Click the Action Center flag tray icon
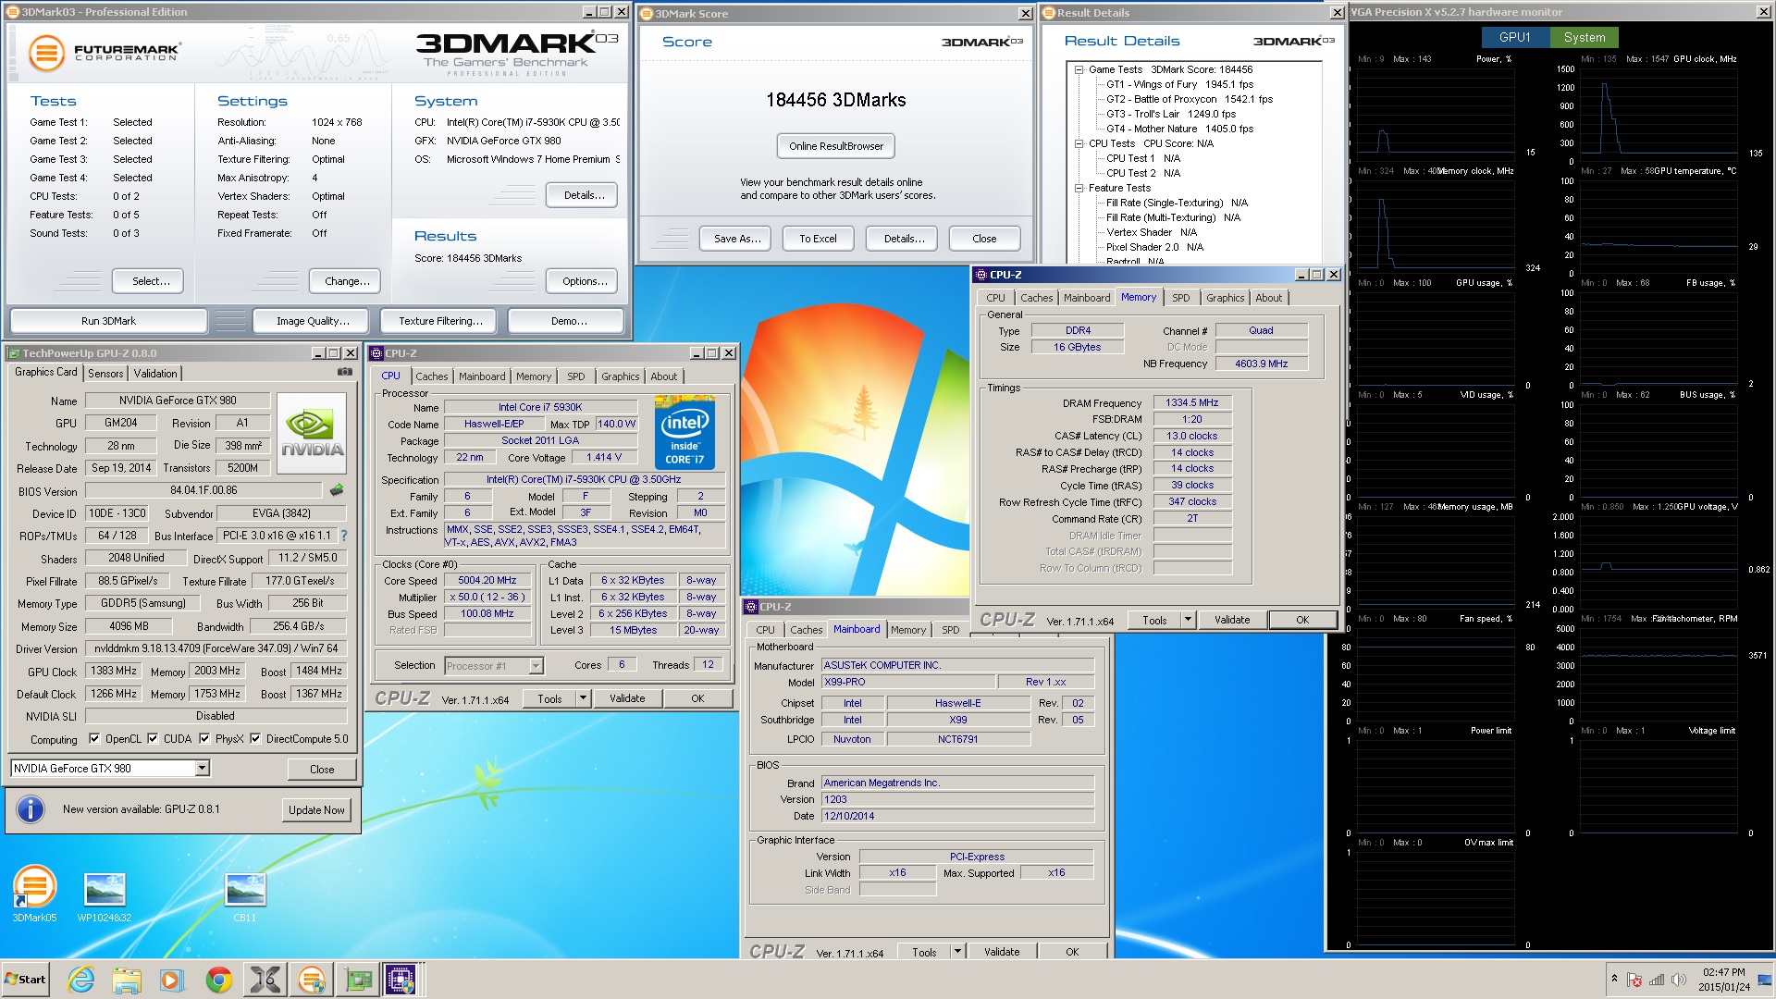Image resolution: width=1776 pixels, height=999 pixels. pyautogui.click(x=1634, y=980)
